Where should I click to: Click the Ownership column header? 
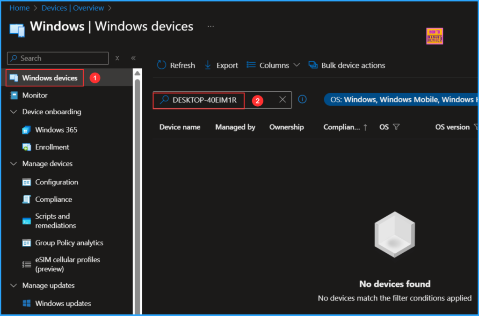[x=287, y=127]
